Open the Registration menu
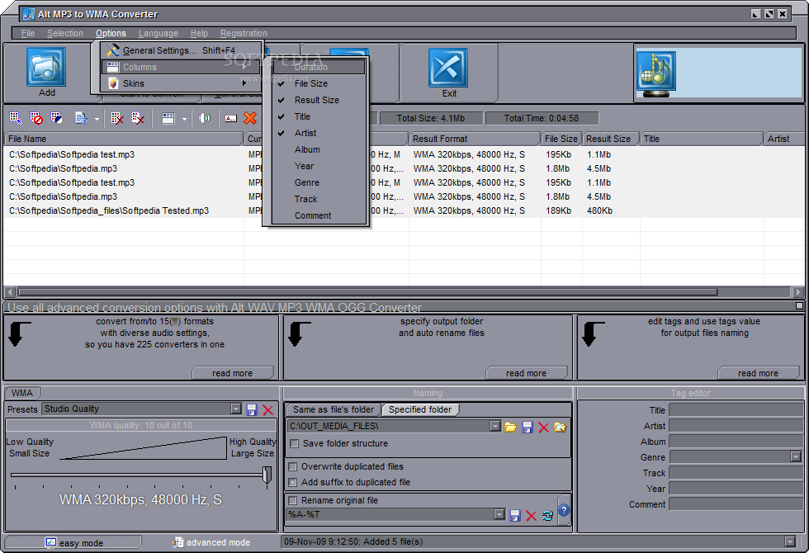 (244, 33)
